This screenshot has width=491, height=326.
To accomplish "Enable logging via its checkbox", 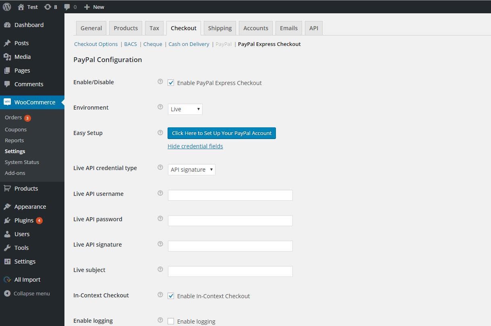I will 171,321.
